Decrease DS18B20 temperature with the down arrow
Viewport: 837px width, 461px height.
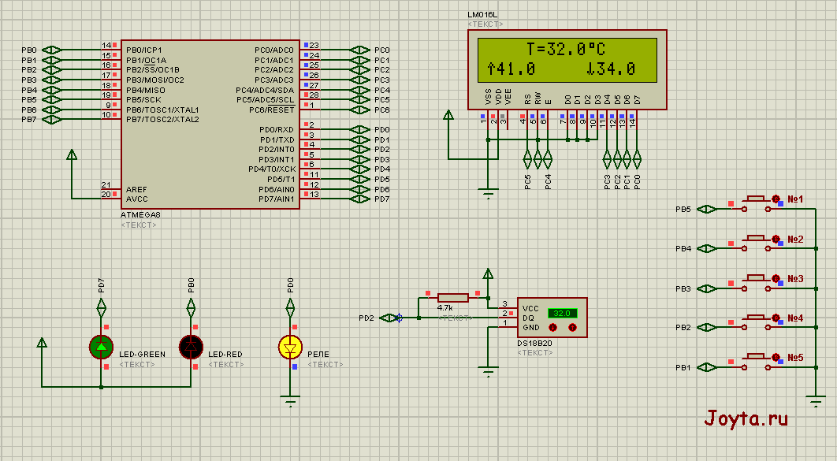tap(553, 327)
